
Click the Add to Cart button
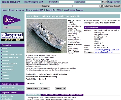60,89
